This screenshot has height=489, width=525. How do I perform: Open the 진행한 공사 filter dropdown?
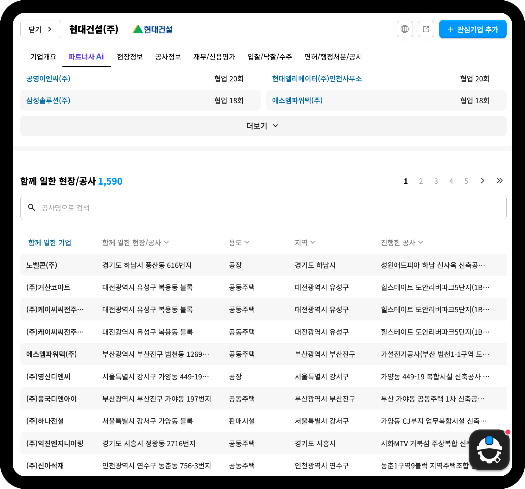[x=402, y=243]
